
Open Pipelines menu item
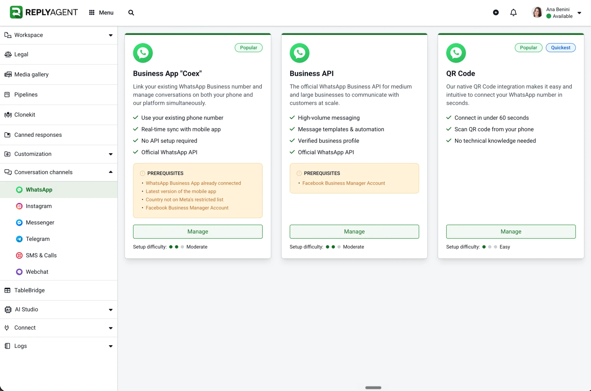(x=59, y=95)
